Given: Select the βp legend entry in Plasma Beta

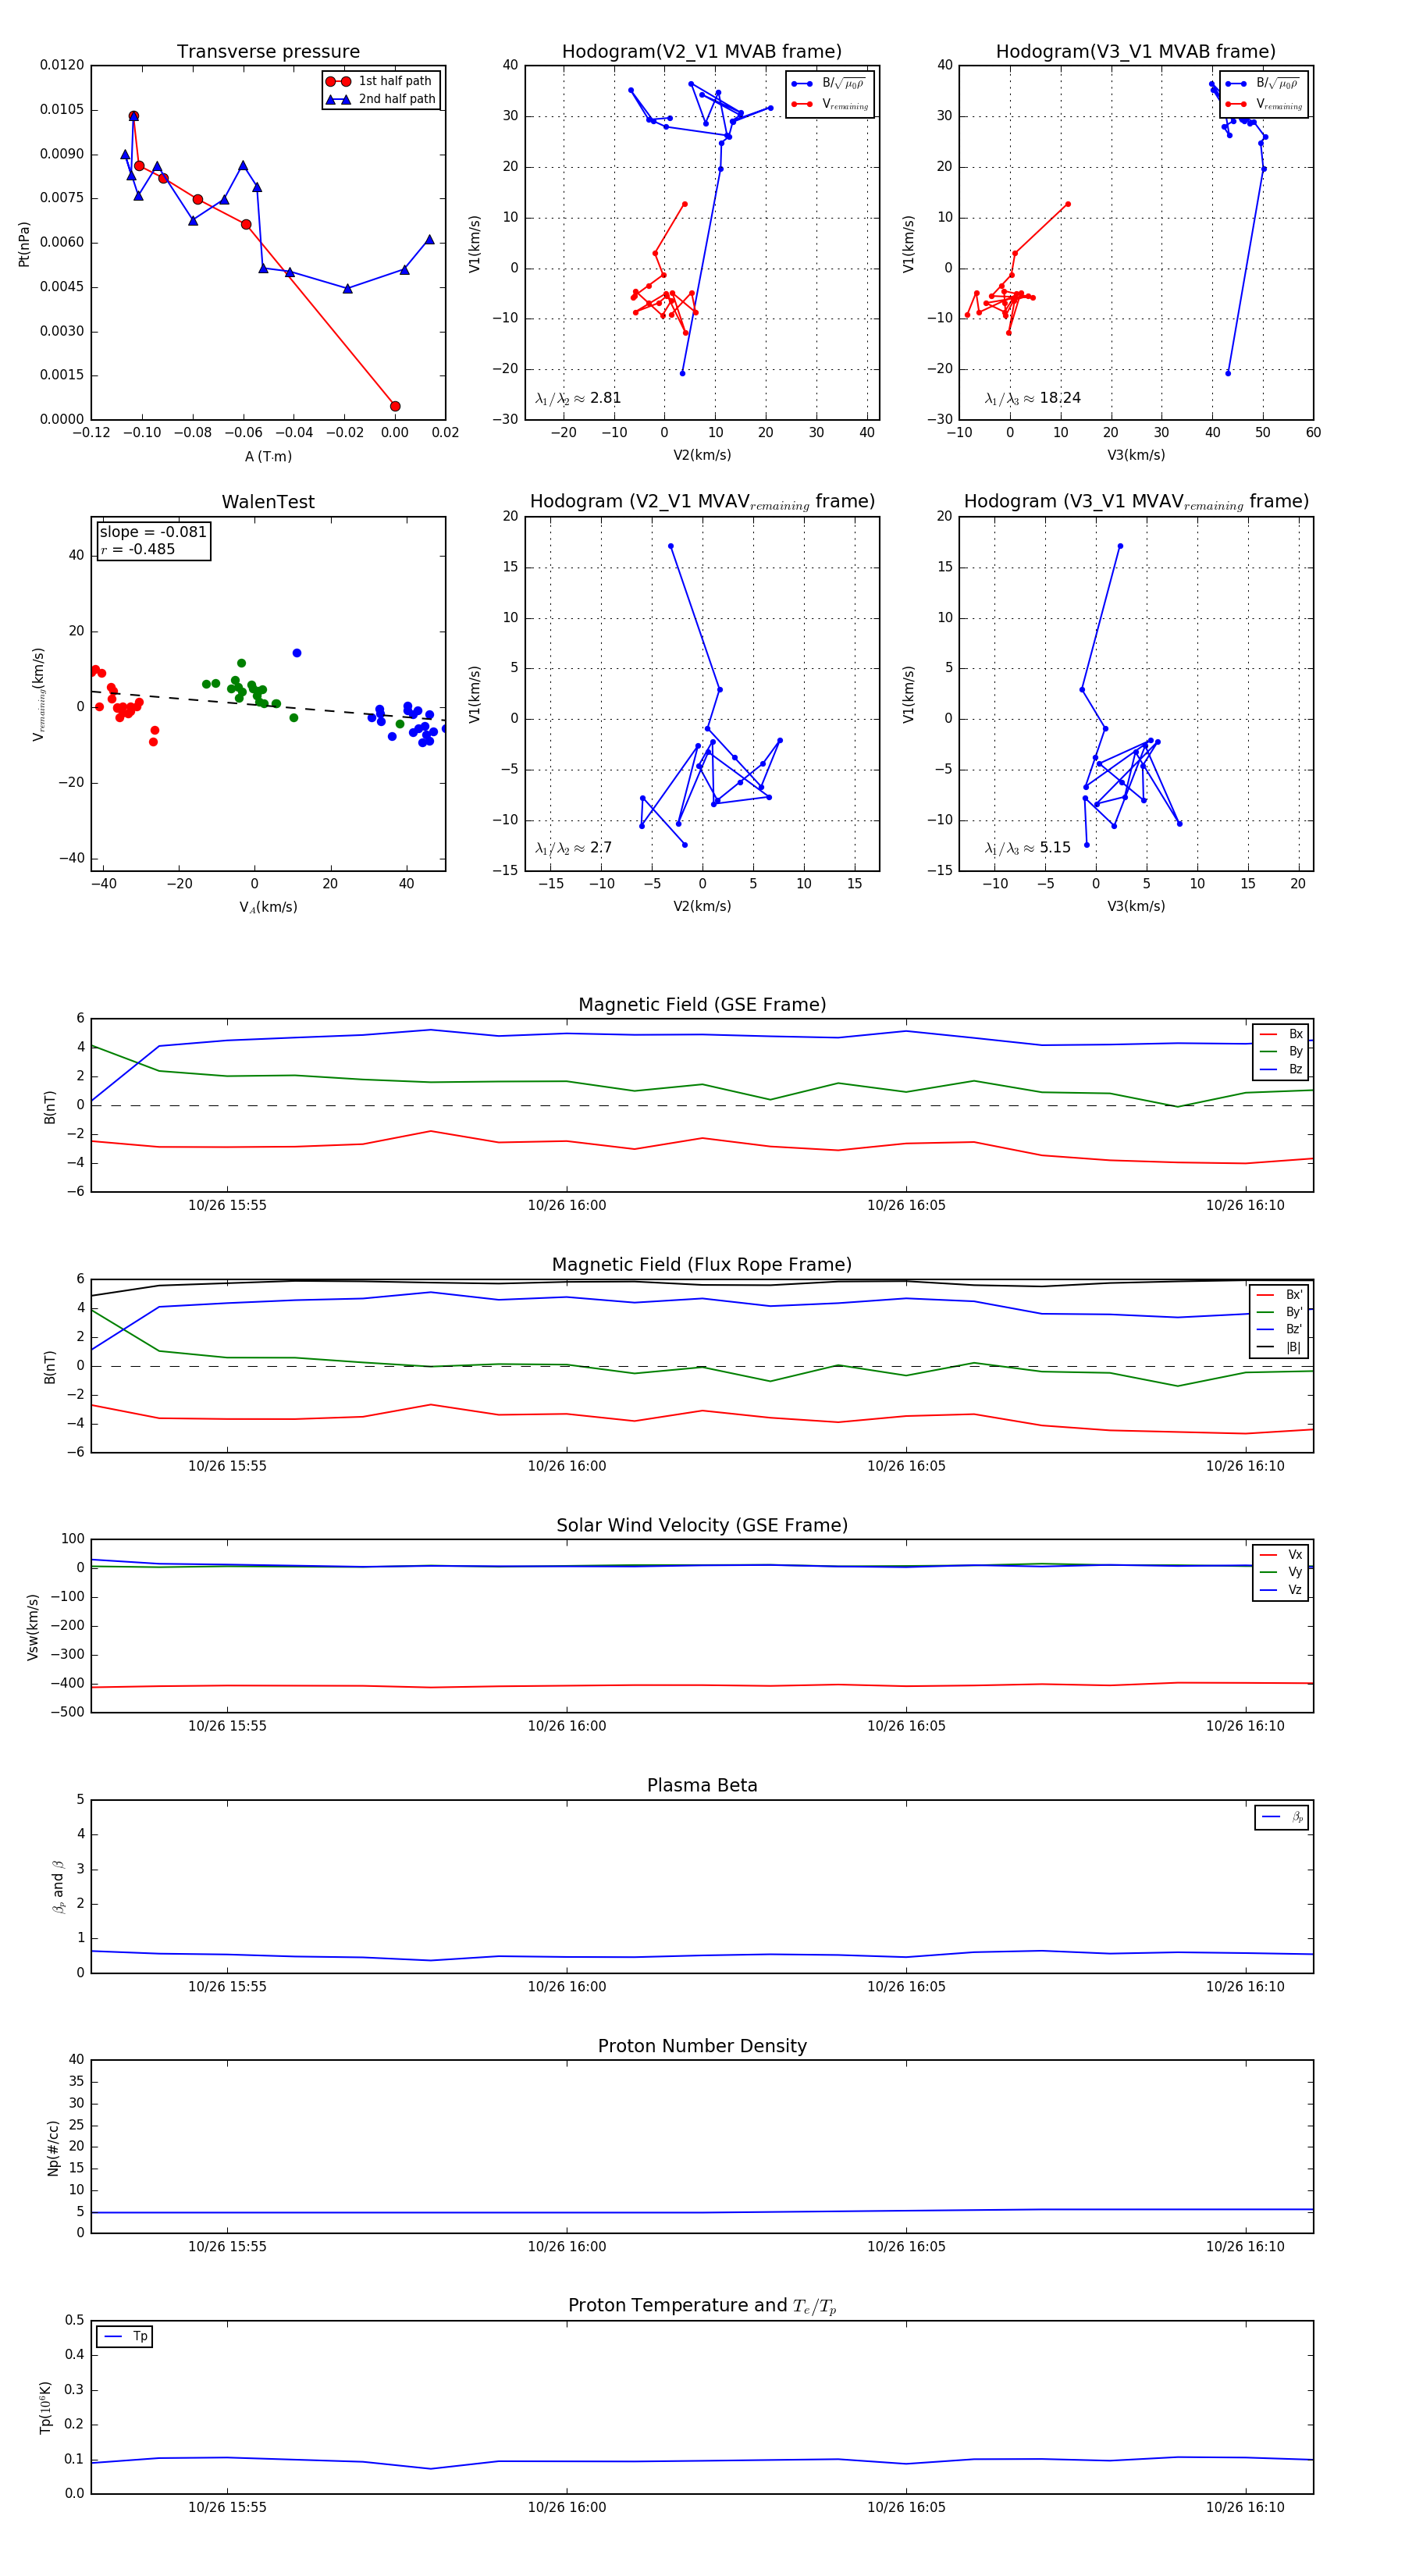Looking at the screenshot, I should (1282, 1817).
